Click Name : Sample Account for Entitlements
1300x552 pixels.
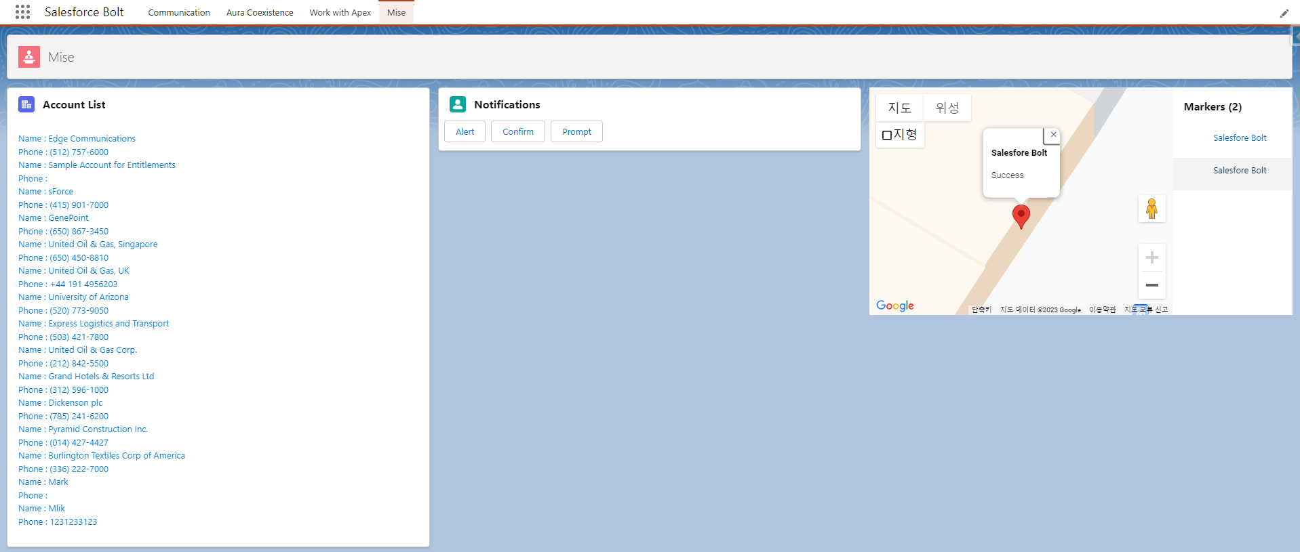pos(97,165)
